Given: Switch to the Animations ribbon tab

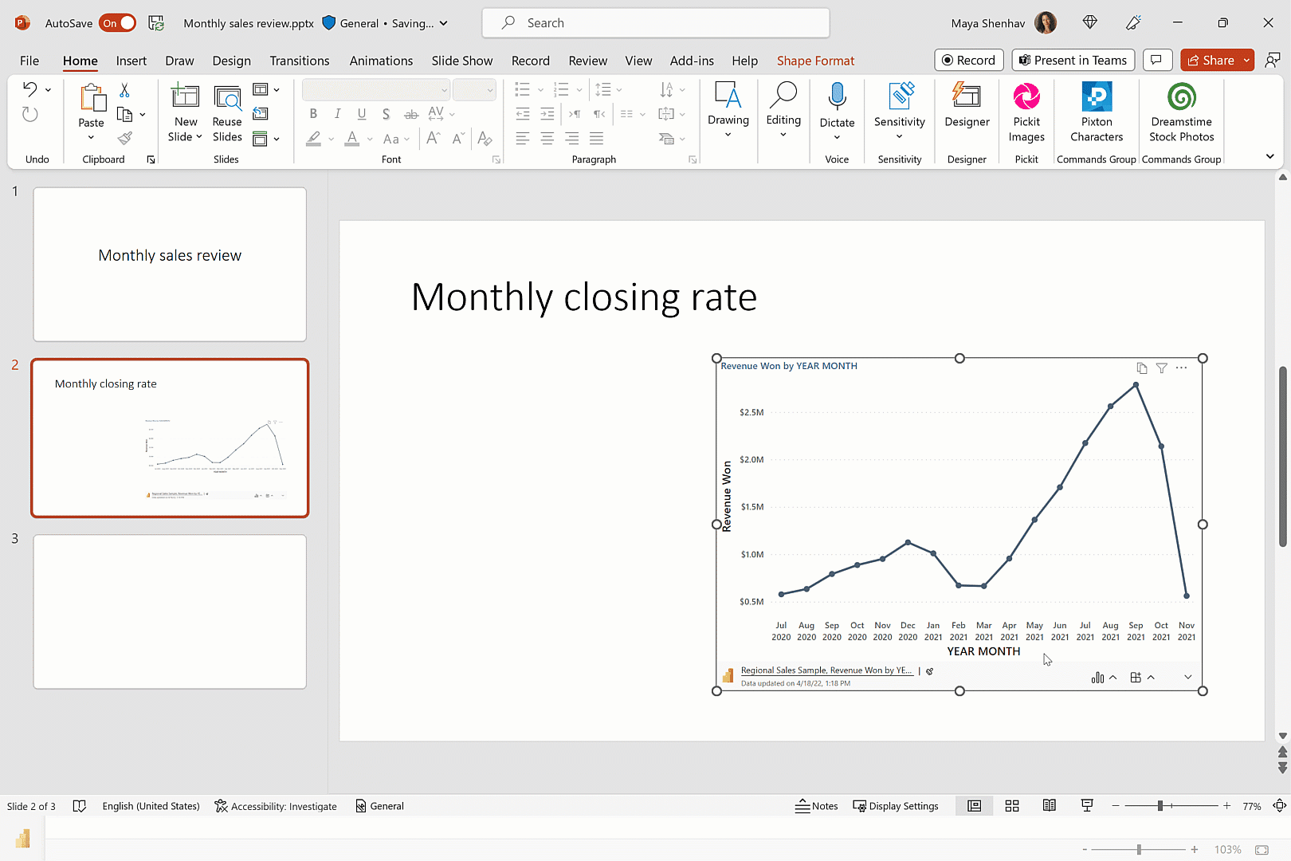Looking at the screenshot, I should click(381, 61).
